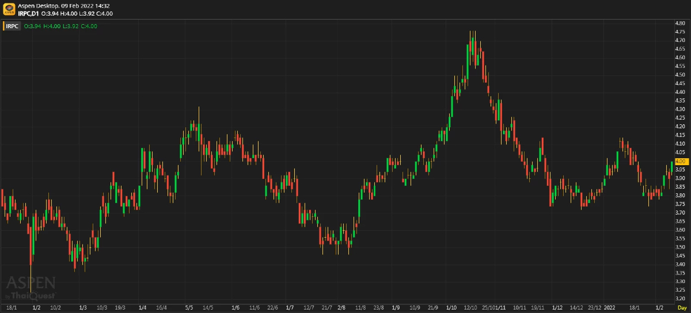
Task: Click the yellow Day timeframe label
Action: tap(682, 308)
